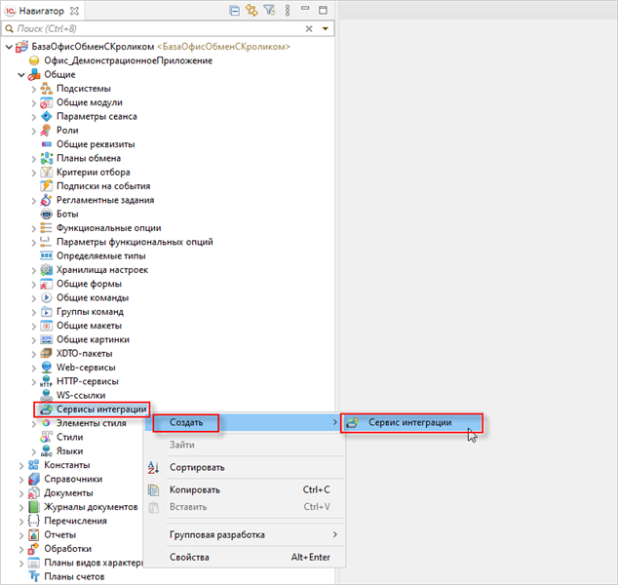Collapse the Общие tree node
The image size is (618, 585).
pos(21,74)
